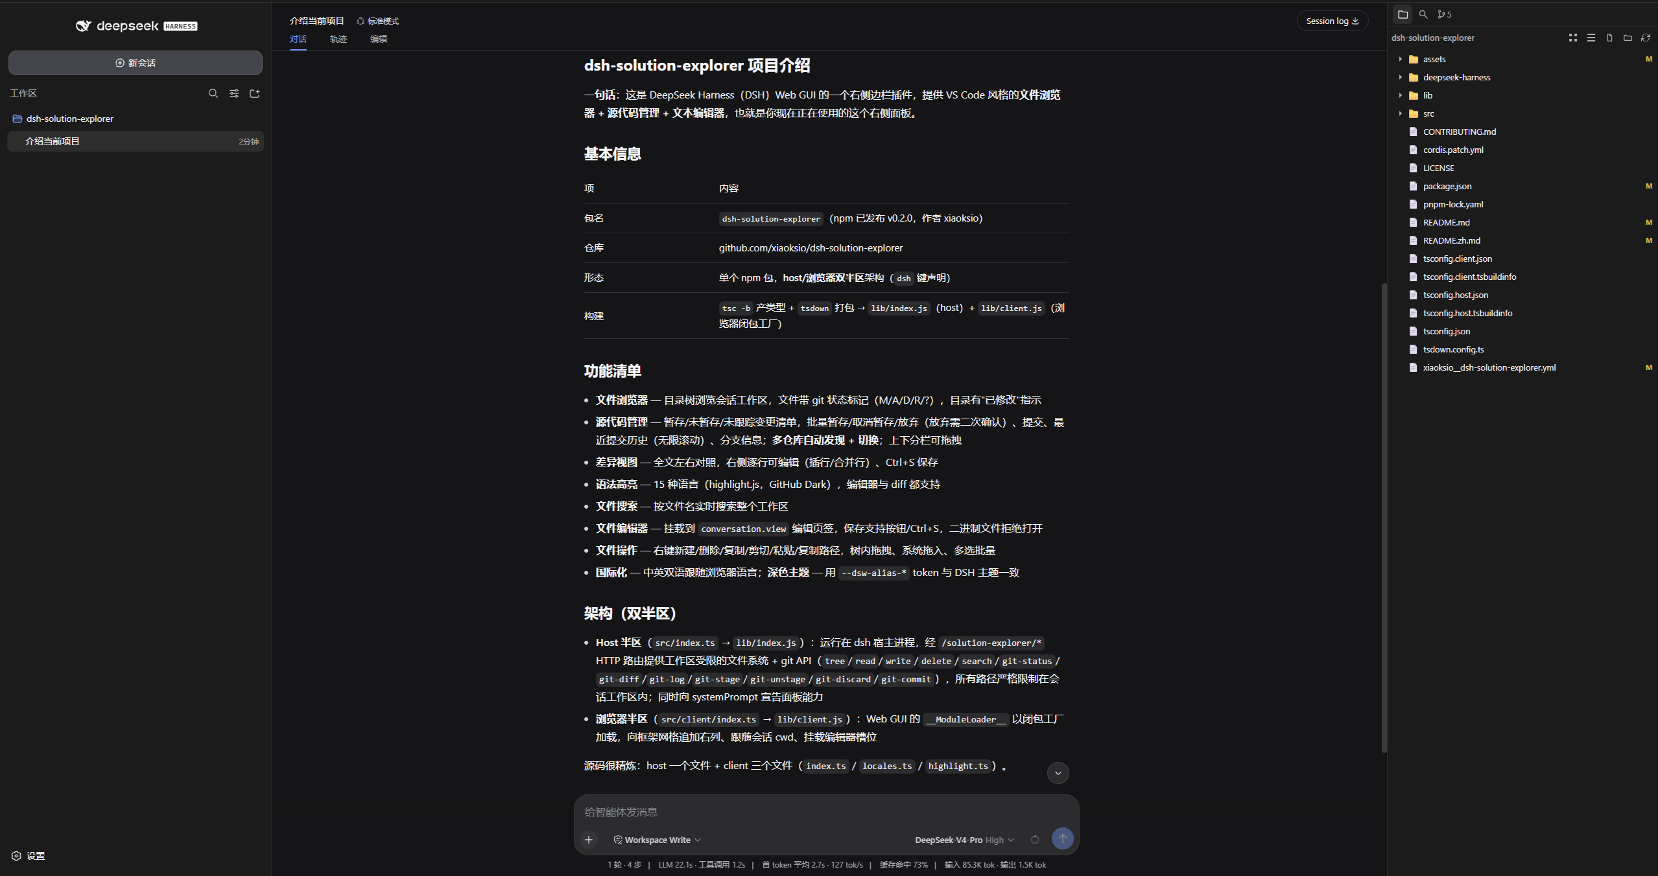Switch to the 对话 tab
Viewport: 1658px width, 876px height.
[298, 39]
